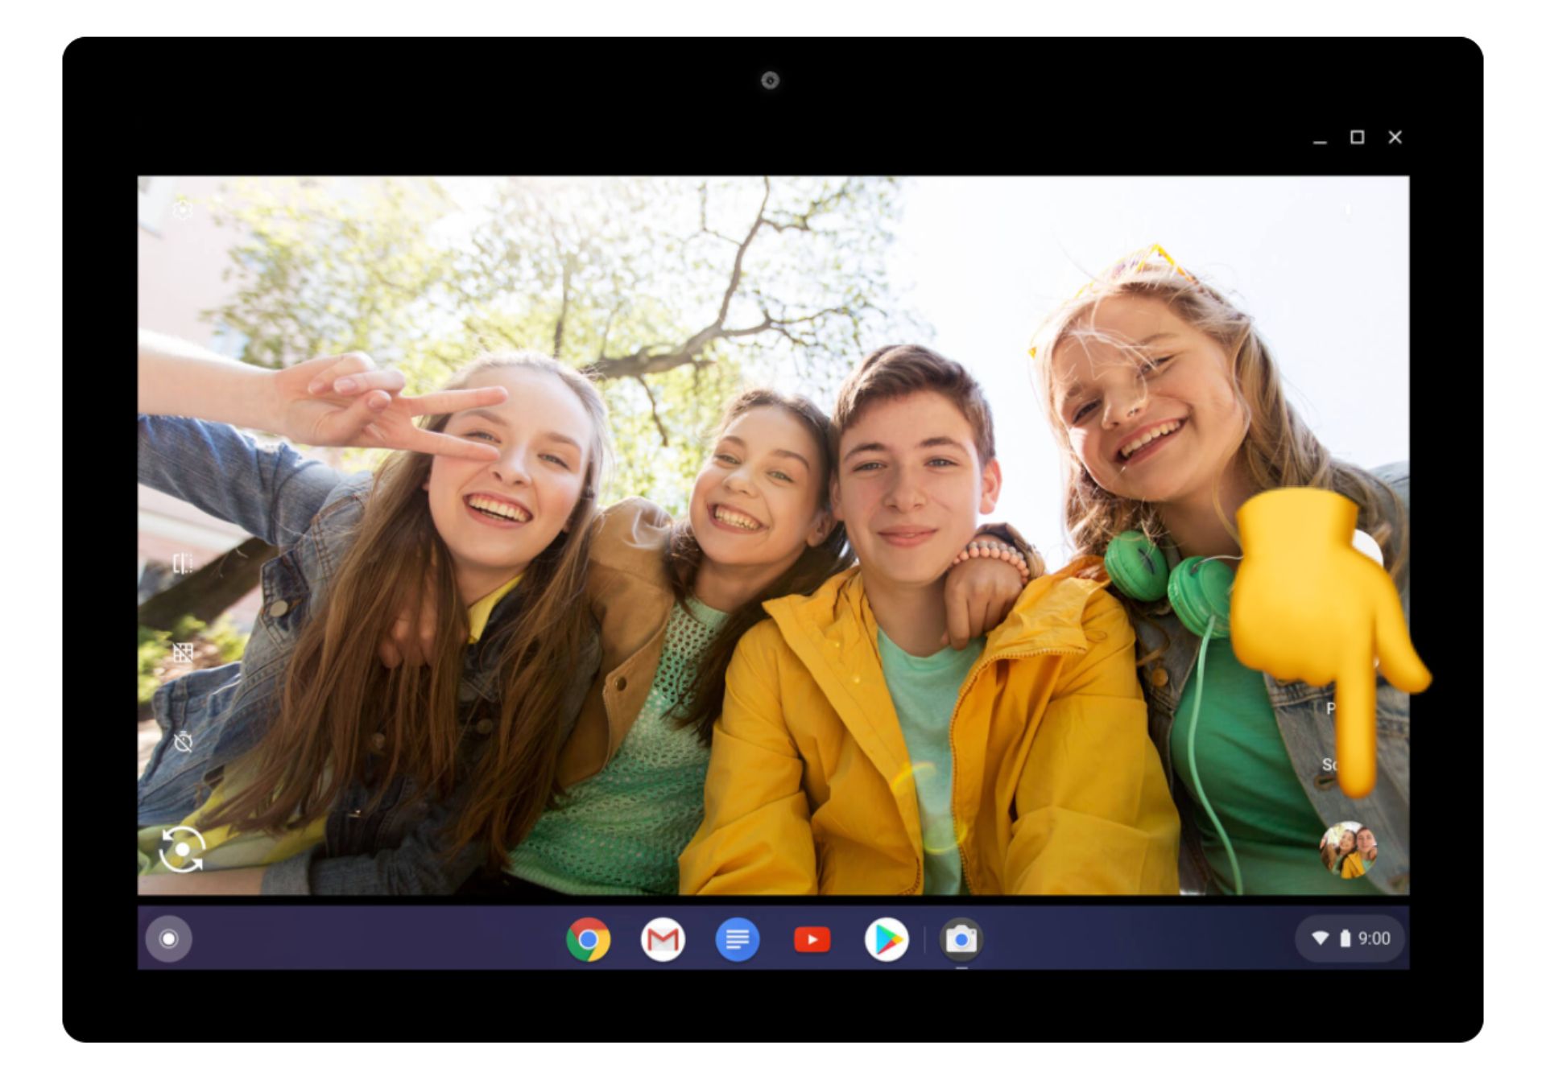1546x1072 pixels.
Task: Open the launcher circle button
Action: pos(168,938)
